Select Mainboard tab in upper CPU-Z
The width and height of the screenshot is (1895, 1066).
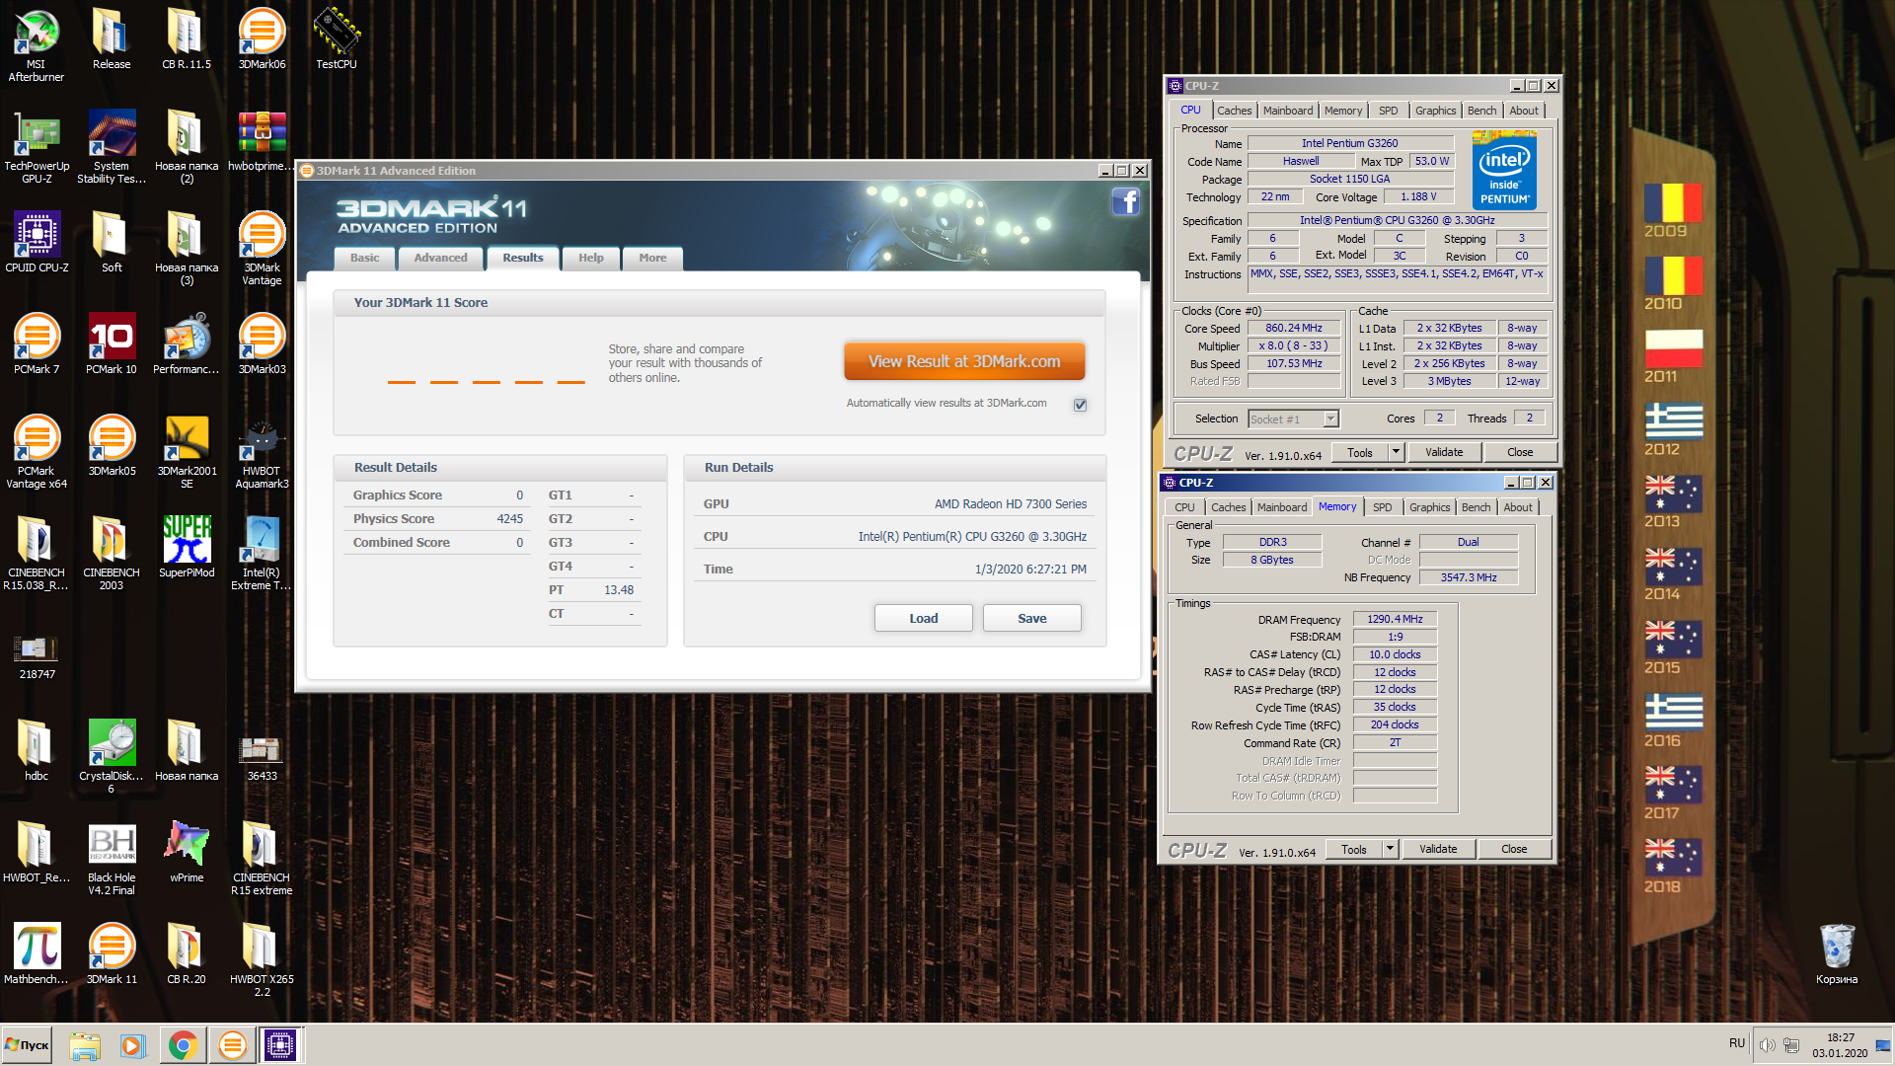(1287, 111)
